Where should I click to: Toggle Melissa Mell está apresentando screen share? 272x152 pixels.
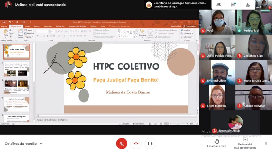[245, 143]
